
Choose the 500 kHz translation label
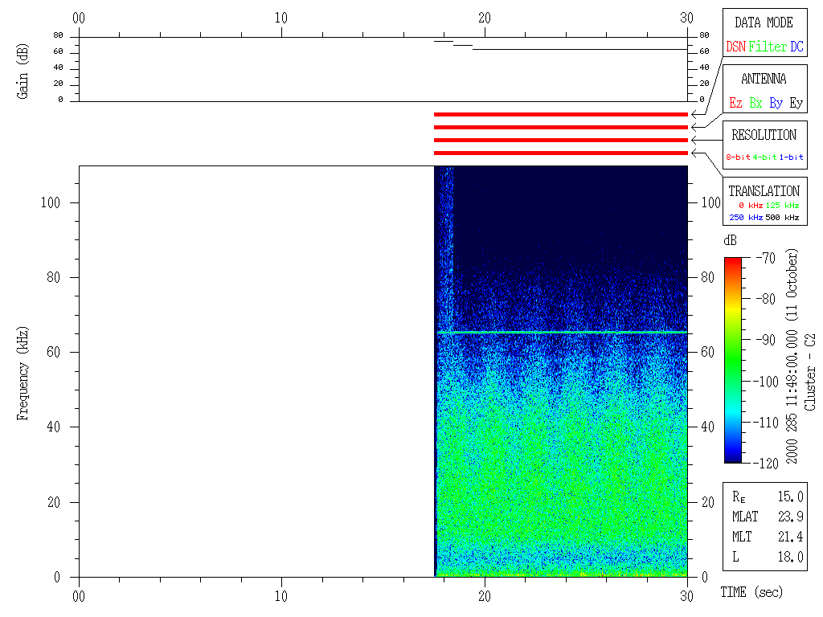[783, 218]
